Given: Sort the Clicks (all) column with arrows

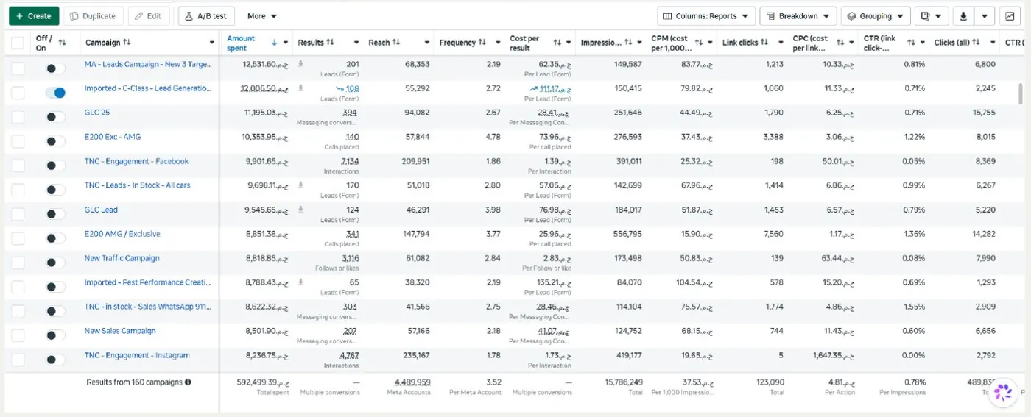Looking at the screenshot, I should [976, 43].
